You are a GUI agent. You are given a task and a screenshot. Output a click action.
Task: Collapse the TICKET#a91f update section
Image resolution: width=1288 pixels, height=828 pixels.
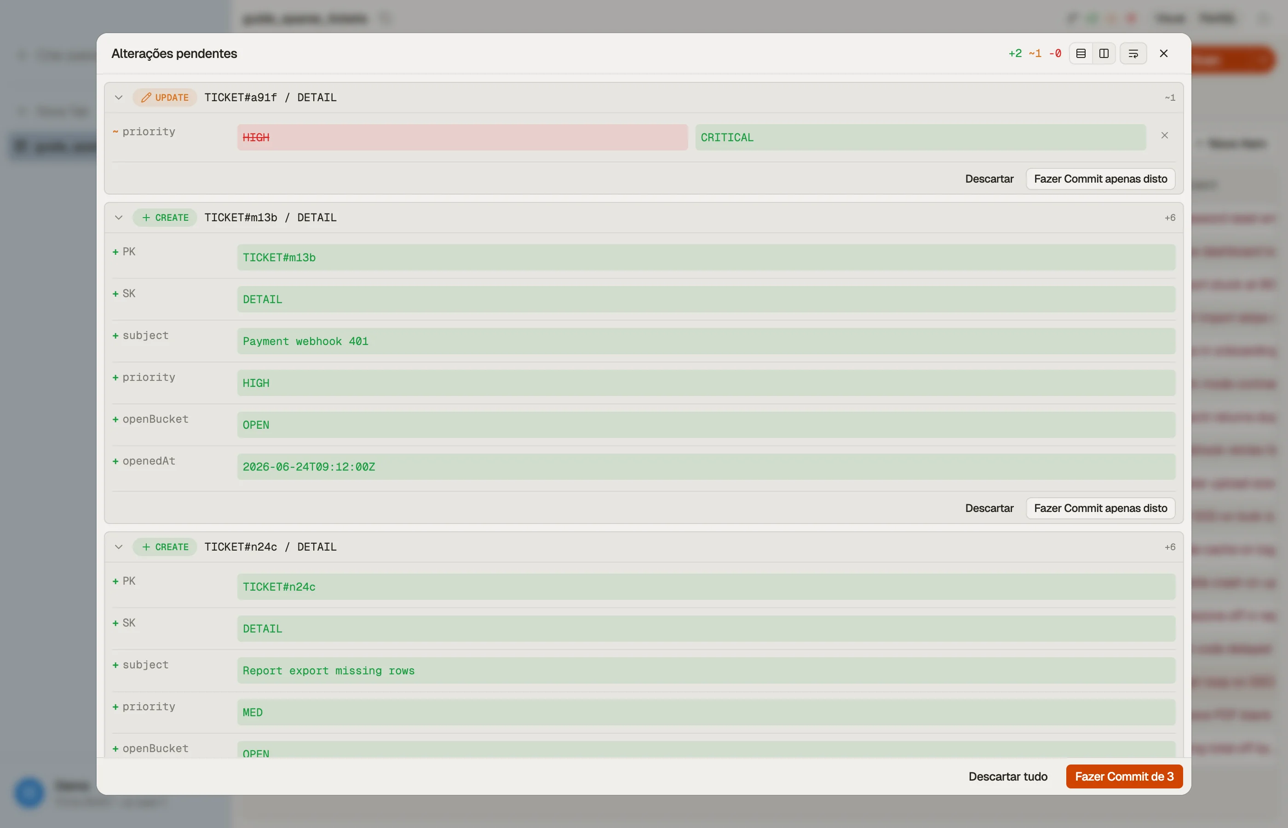(119, 98)
